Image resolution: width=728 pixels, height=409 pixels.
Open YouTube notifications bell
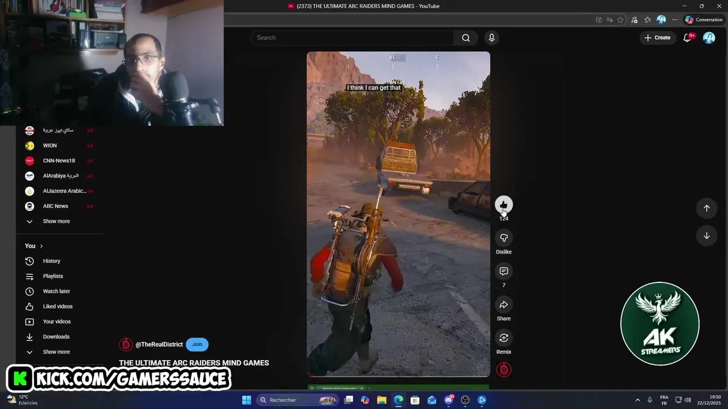tap(687, 37)
